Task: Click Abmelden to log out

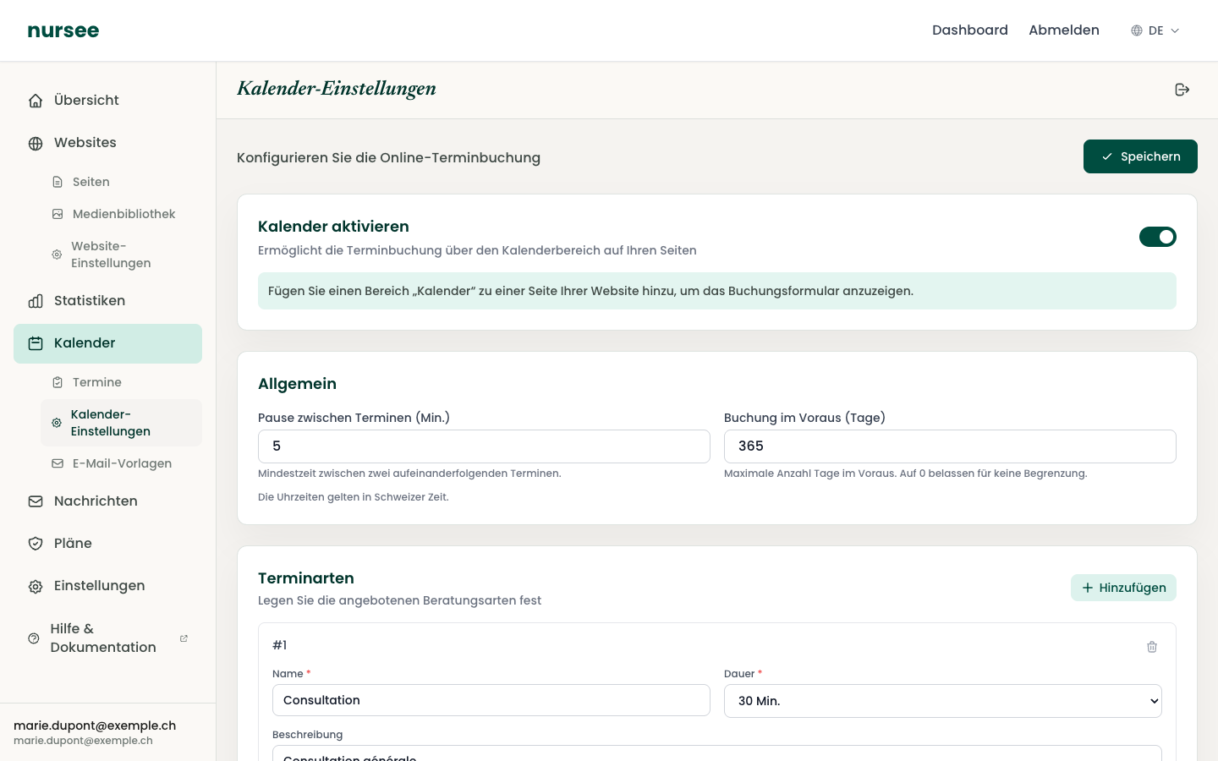Action: pos(1064,30)
